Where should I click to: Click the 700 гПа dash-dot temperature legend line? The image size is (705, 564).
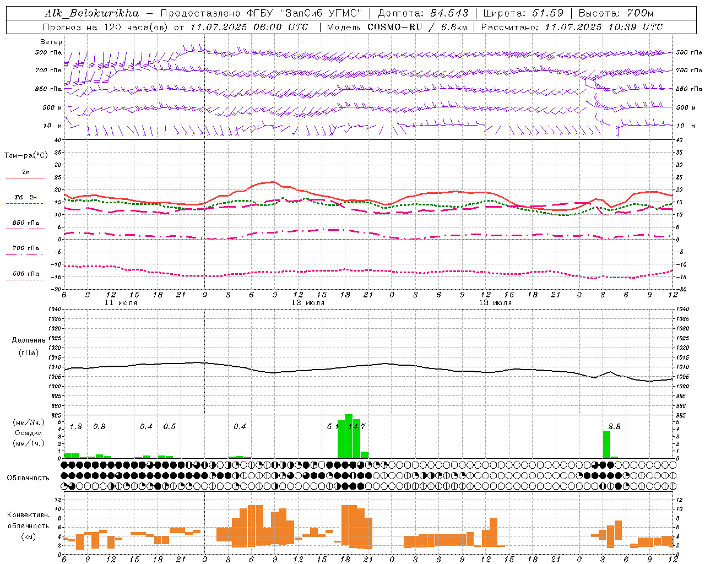pos(25,254)
